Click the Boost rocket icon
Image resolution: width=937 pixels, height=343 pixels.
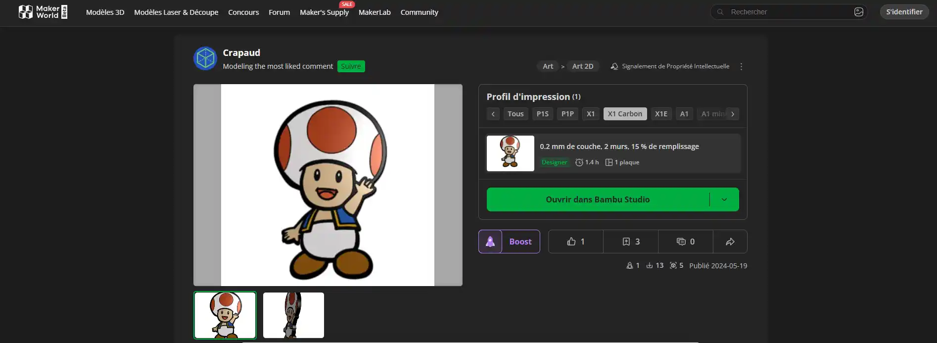[x=490, y=242]
